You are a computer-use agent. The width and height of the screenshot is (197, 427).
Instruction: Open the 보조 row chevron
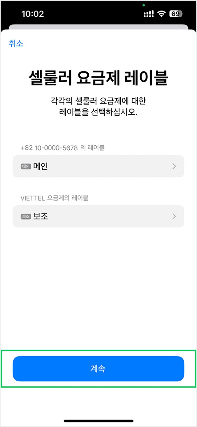[174, 216]
